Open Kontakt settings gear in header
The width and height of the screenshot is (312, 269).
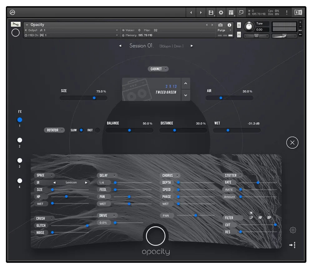click(x=221, y=12)
